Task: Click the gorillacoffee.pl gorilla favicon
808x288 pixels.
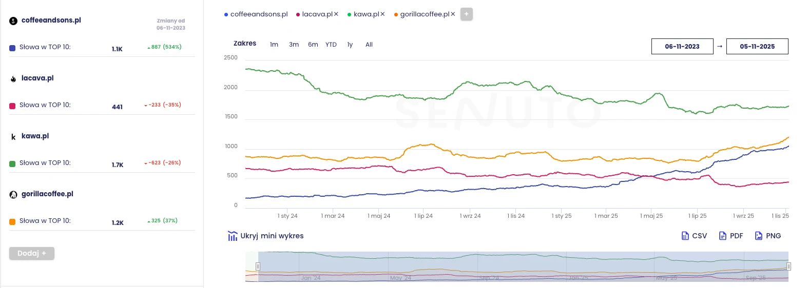Action: click(13, 195)
